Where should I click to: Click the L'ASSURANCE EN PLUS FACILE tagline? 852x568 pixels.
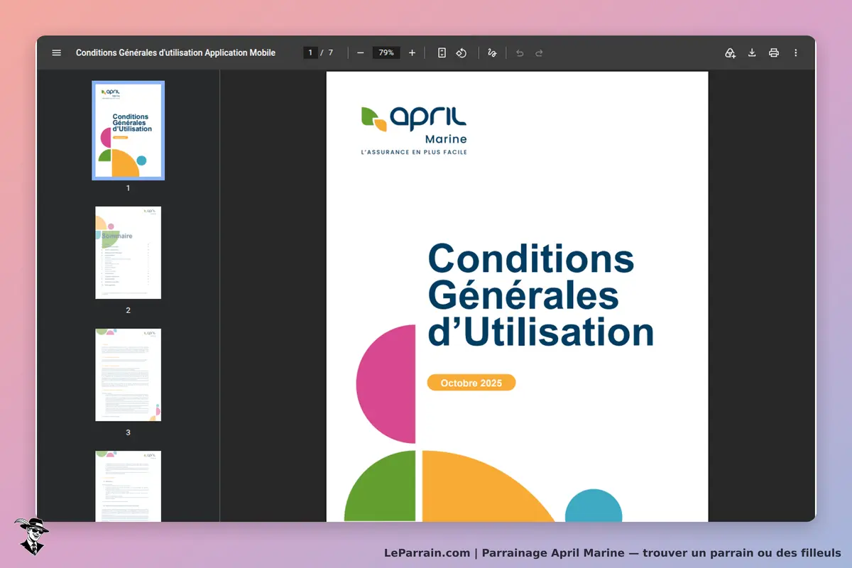(414, 152)
